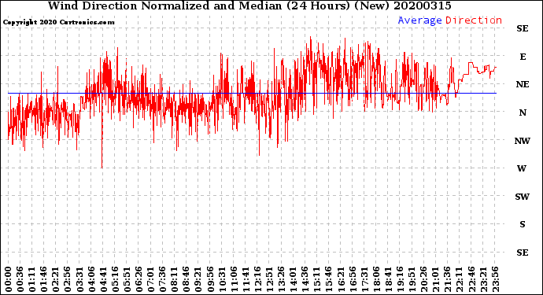543x295 pixels.
Task: Click the 04:41 time label
Action: 103,279
